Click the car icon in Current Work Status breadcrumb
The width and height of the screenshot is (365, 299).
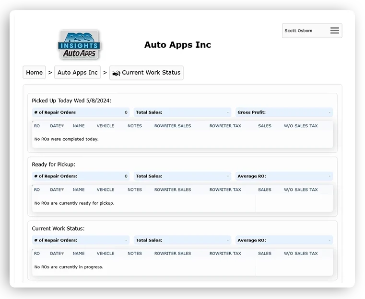(116, 73)
